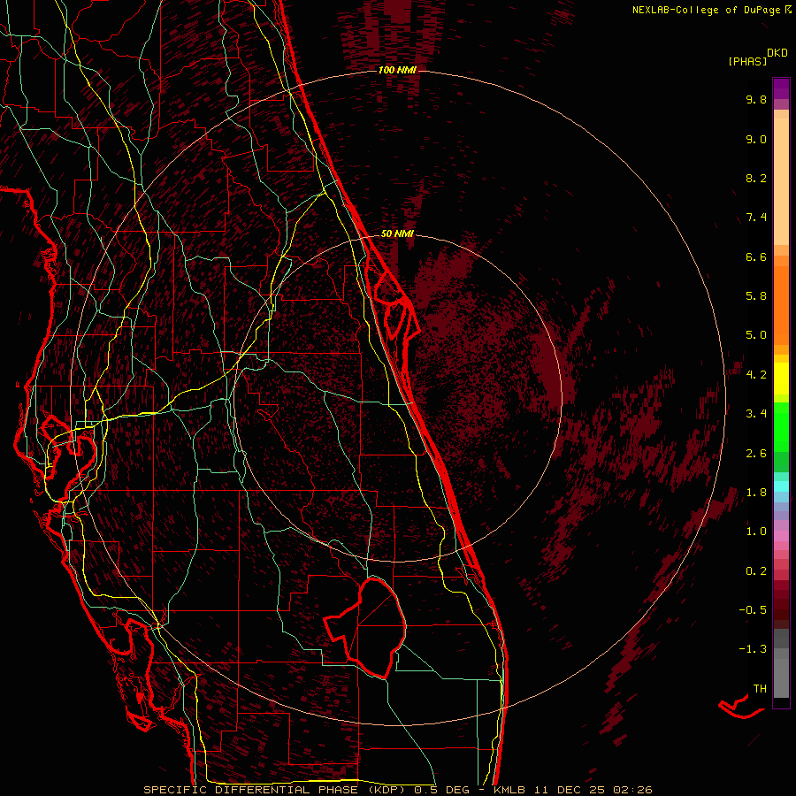The image size is (796, 796).
Task: Select the 5.8 value on the scale
Action: point(756,296)
